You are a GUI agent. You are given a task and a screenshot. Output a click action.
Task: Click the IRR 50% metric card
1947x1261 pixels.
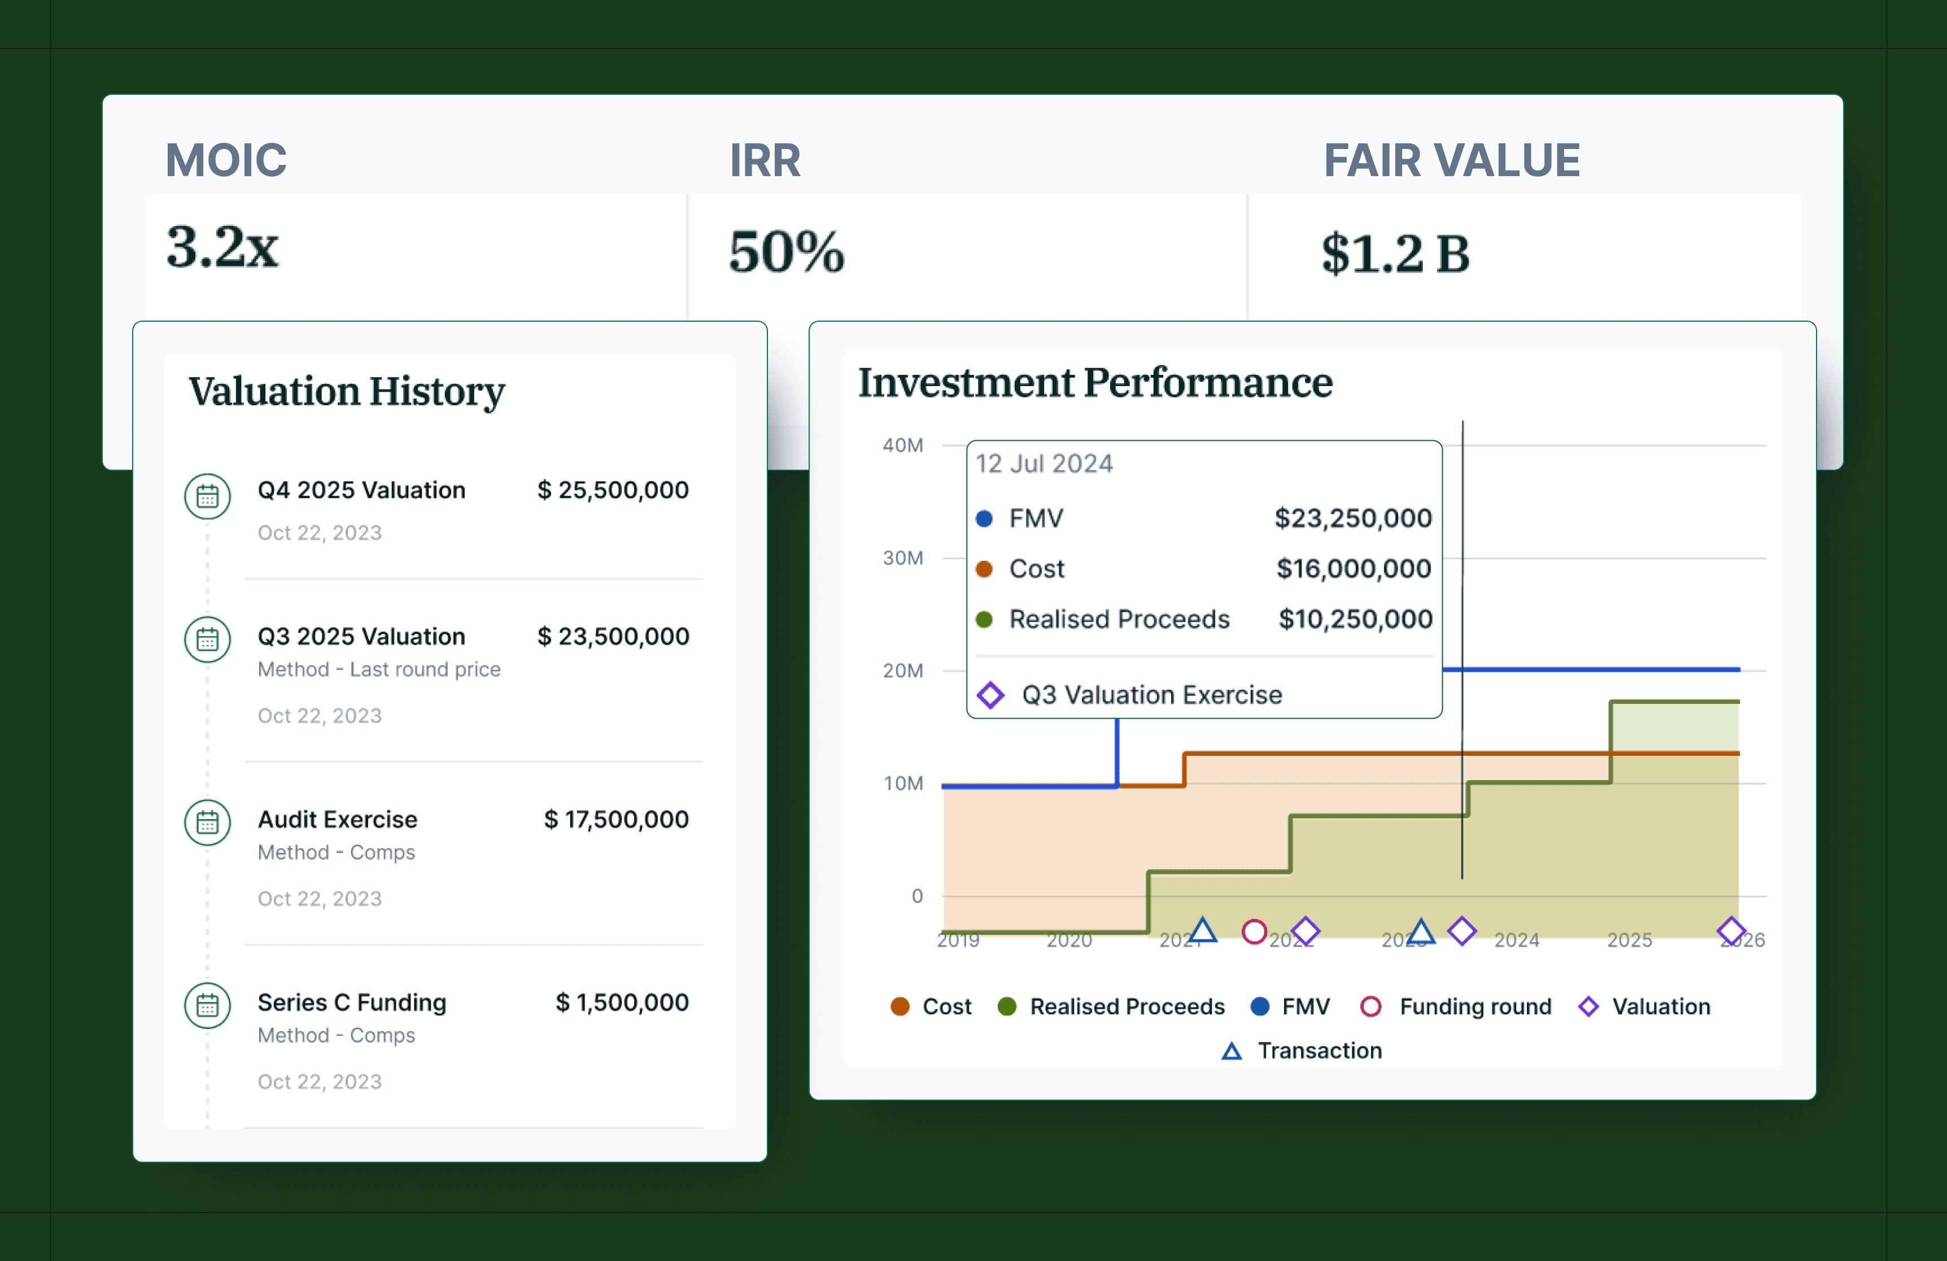[x=786, y=252]
